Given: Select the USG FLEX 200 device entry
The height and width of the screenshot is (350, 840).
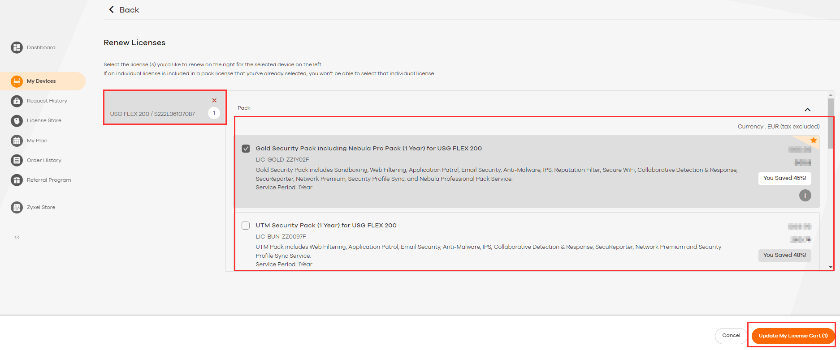Looking at the screenshot, I should [152, 114].
